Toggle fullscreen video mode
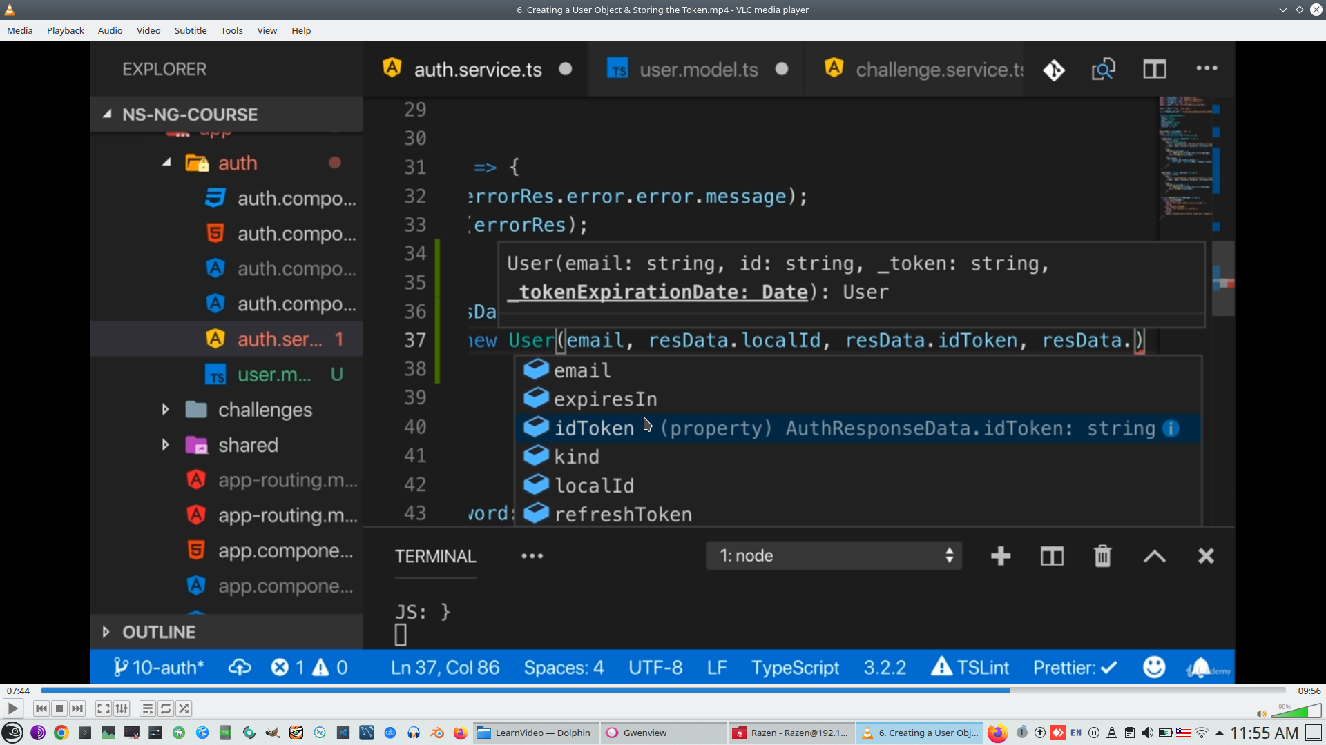The image size is (1326, 745). (103, 708)
